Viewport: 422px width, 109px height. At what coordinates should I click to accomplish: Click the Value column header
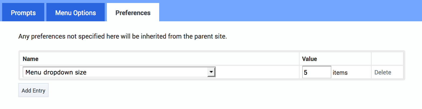pos(309,59)
